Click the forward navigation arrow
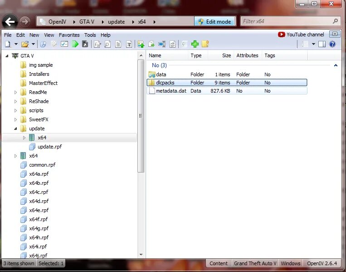The image size is (346, 272). click(24, 22)
